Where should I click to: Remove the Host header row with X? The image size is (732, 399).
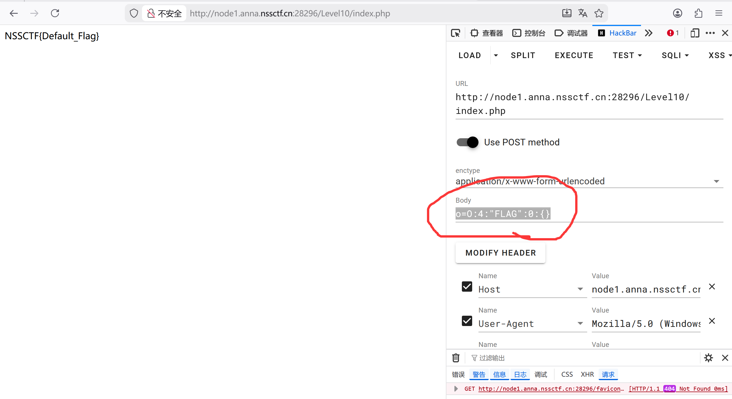click(712, 287)
